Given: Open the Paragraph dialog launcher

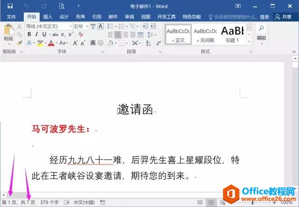Looking at the screenshot, I should [160, 52].
